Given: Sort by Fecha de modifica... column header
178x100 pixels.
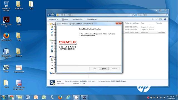Looking at the screenshot, I should pos(132,23).
